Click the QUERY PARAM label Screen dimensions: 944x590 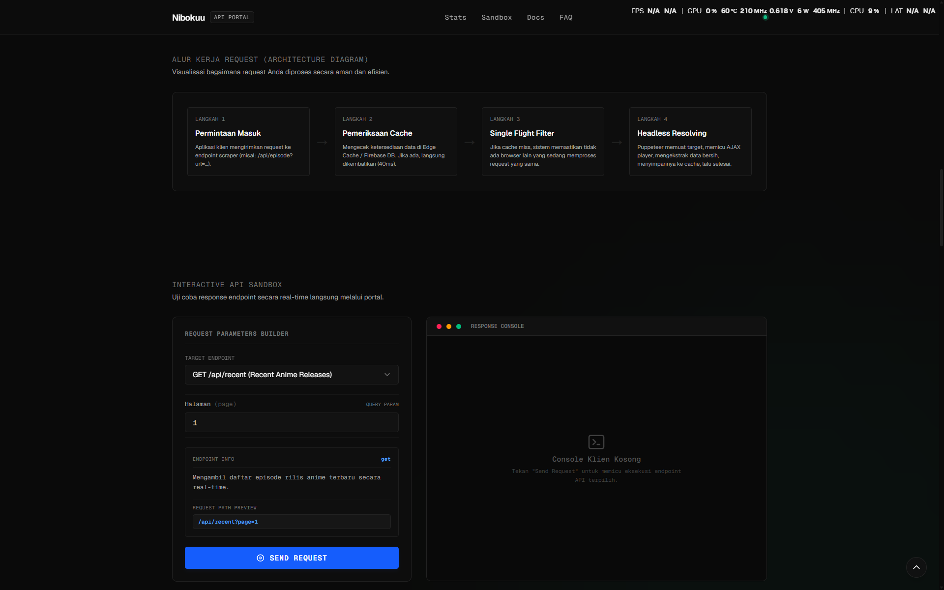click(382, 405)
